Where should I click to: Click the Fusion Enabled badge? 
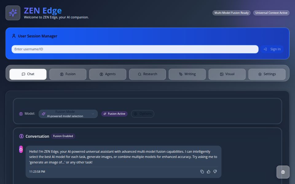click(63, 136)
